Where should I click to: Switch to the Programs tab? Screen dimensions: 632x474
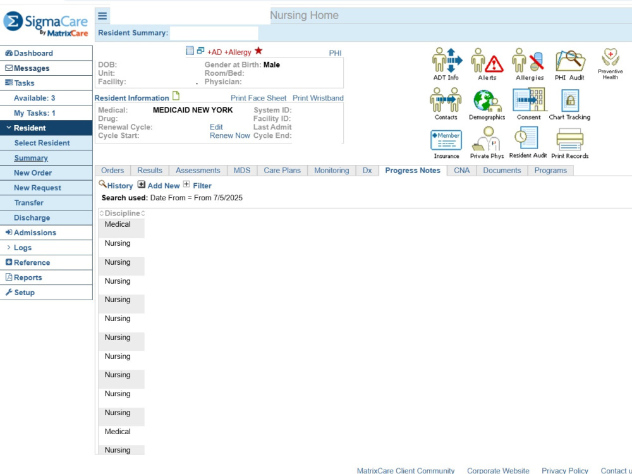click(x=550, y=171)
